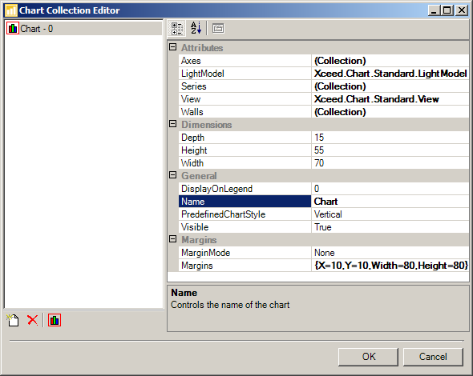Select the Visible property value True

(390, 227)
